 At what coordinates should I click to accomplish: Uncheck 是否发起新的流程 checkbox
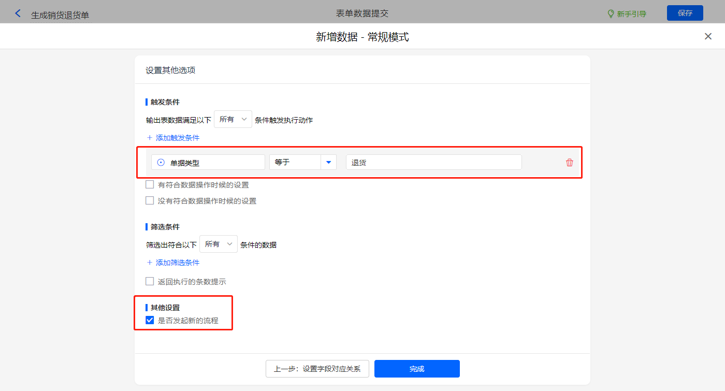click(150, 320)
